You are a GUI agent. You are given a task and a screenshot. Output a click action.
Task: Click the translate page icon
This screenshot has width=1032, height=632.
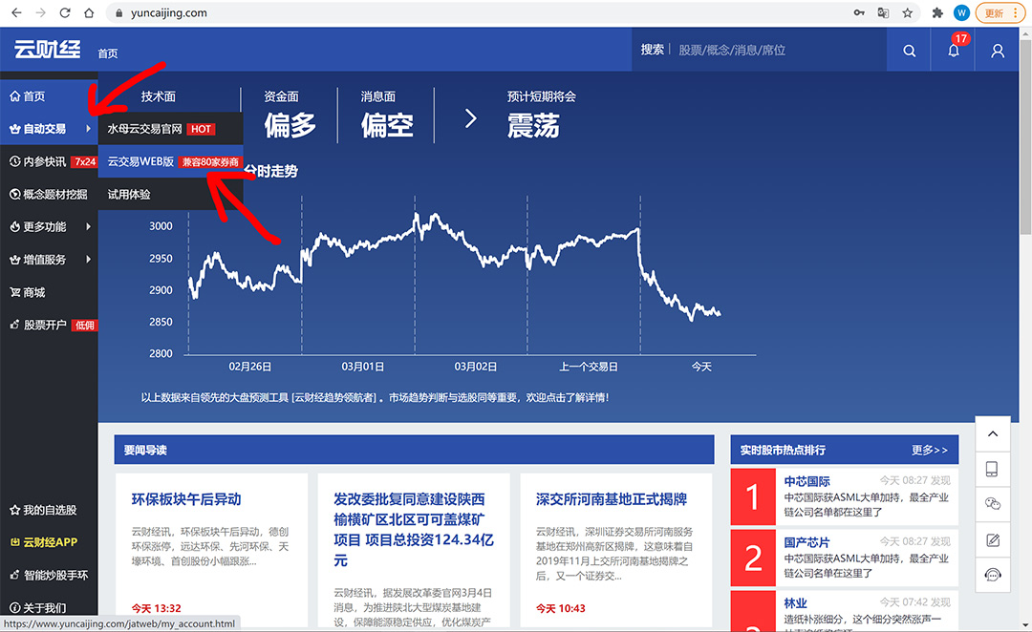click(883, 12)
